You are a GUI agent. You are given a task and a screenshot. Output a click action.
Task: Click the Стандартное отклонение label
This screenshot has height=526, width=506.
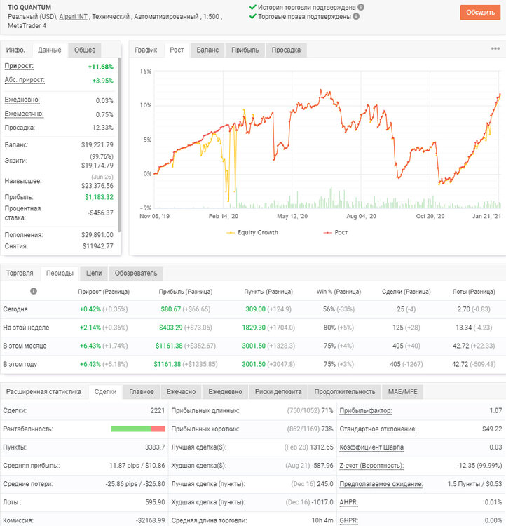378,429
